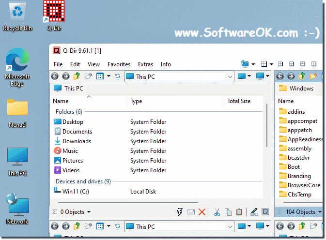The width and height of the screenshot is (326, 240).
Task: Open the File menu
Action: point(58,64)
